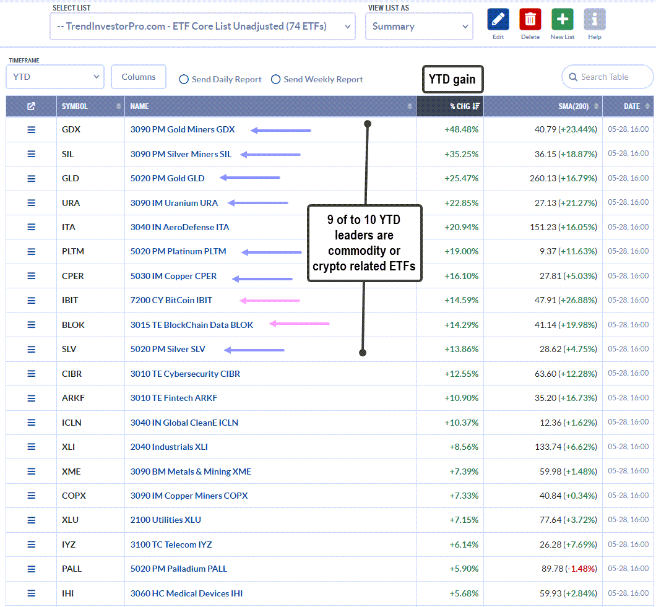Open the 5030 IM Copper CPER link
This screenshot has width=656, height=607.
click(x=173, y=276)
